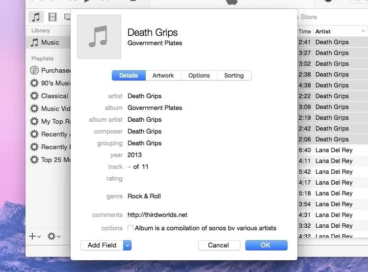
Task: Click the Time column header
Action: click(x=305, y=31)
